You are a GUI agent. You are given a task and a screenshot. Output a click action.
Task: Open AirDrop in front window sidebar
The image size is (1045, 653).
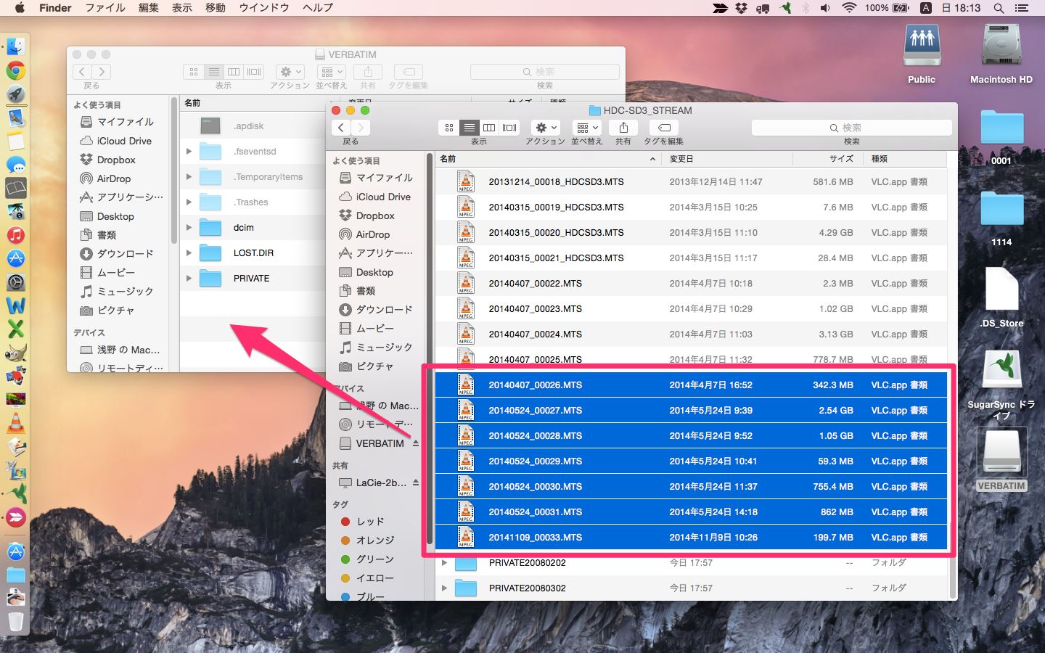[x=372, y=234]
